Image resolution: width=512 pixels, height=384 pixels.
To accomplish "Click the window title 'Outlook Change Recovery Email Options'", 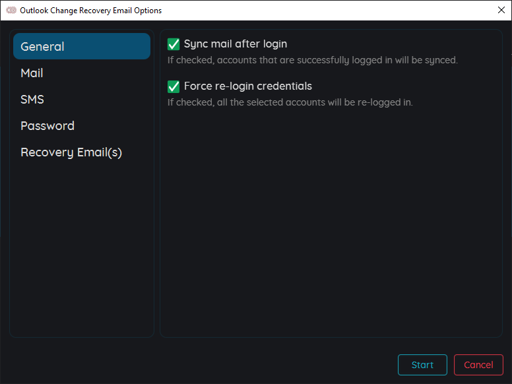I will coord(91,11).
